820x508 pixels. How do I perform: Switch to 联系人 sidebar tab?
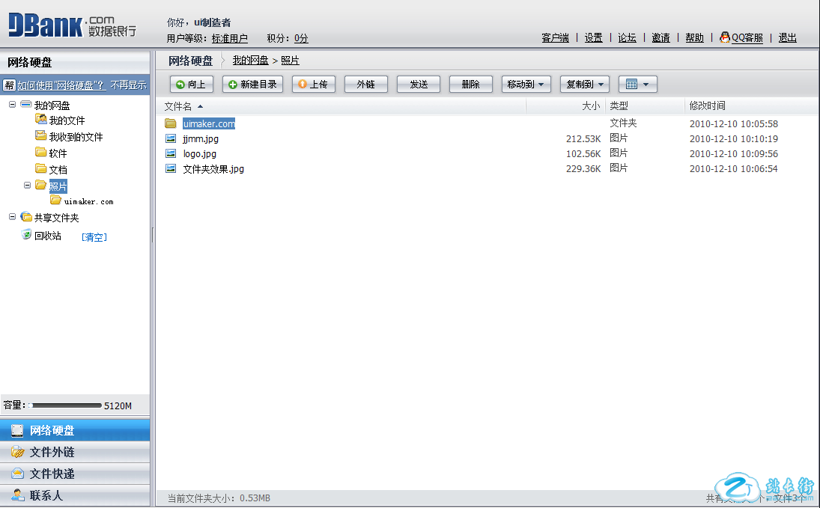(46, 495)
